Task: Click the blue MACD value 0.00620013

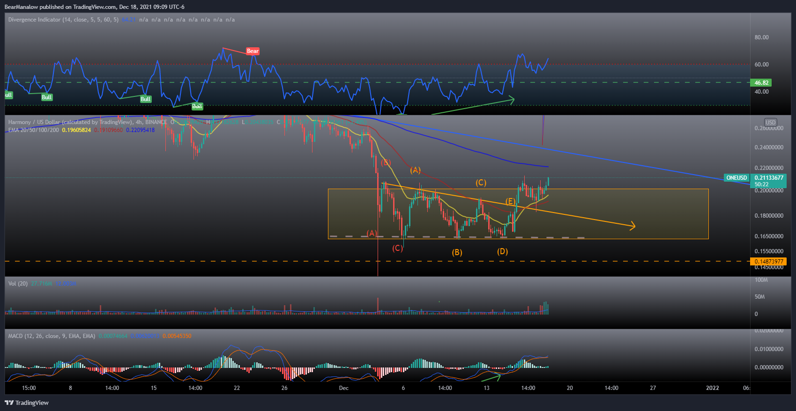Action: pyautogui.click(x=145, y=336)
